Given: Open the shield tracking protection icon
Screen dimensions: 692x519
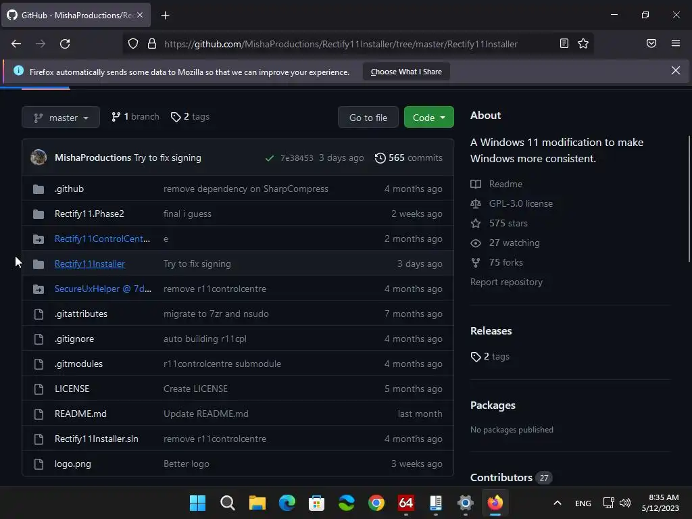Looking at the screenshot, I should point(133,44).
